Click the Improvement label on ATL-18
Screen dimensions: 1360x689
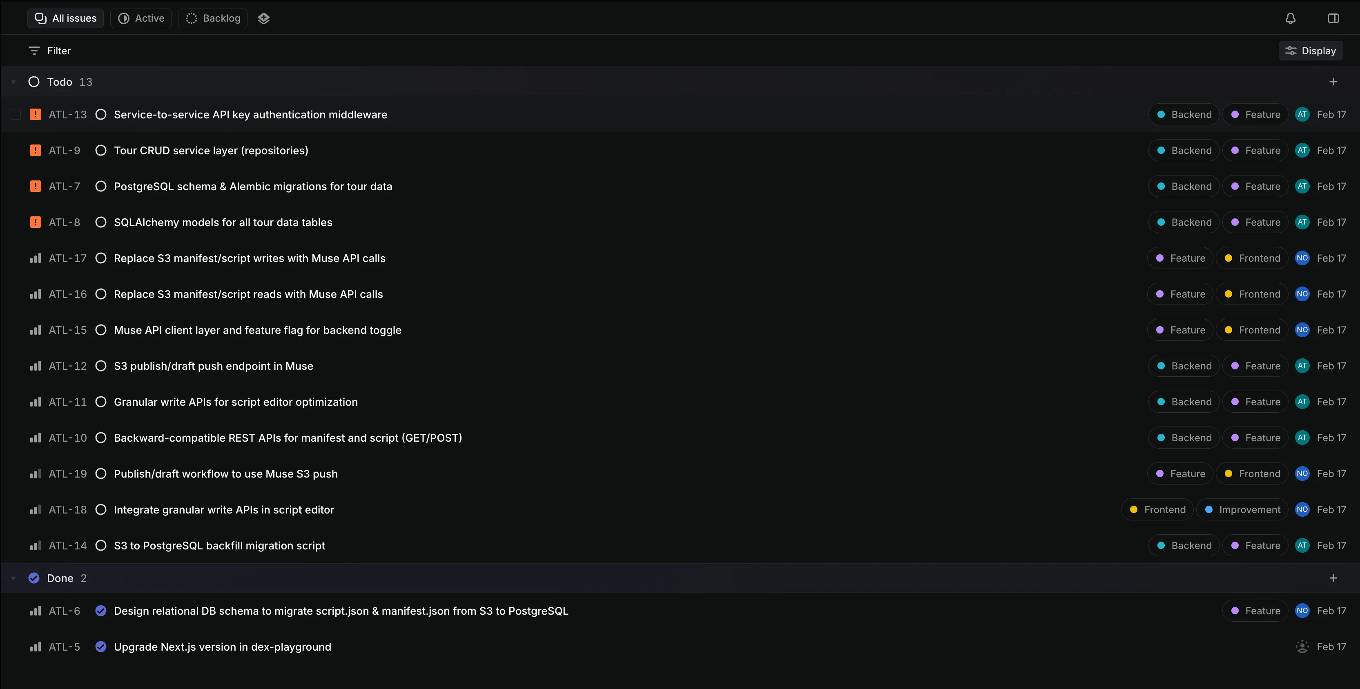[1243, 509]
